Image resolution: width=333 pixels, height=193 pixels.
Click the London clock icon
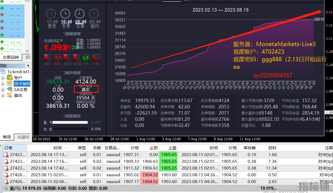[x=79, y=14]
